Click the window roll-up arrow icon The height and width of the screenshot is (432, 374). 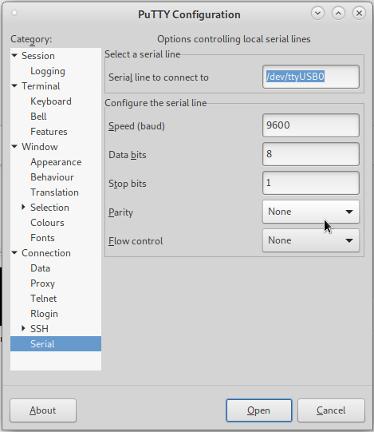[338, 13]
